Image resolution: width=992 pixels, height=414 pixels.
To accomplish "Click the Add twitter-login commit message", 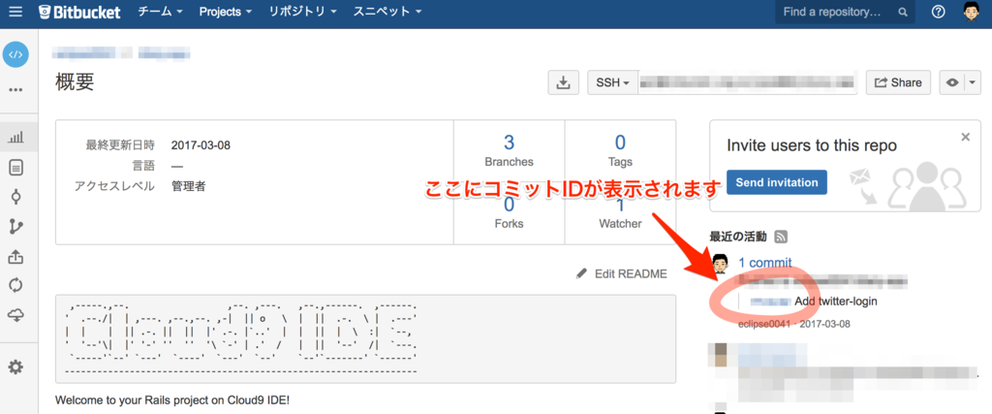I will pyautogui.click(x=836, y=302).
